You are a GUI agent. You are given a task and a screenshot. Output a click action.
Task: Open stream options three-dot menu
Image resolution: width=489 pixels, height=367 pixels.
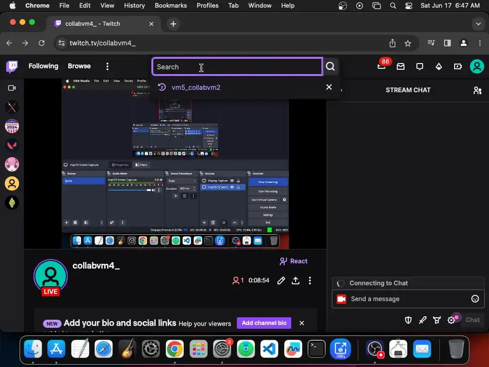pyautogui.click(x=309, y=281)
